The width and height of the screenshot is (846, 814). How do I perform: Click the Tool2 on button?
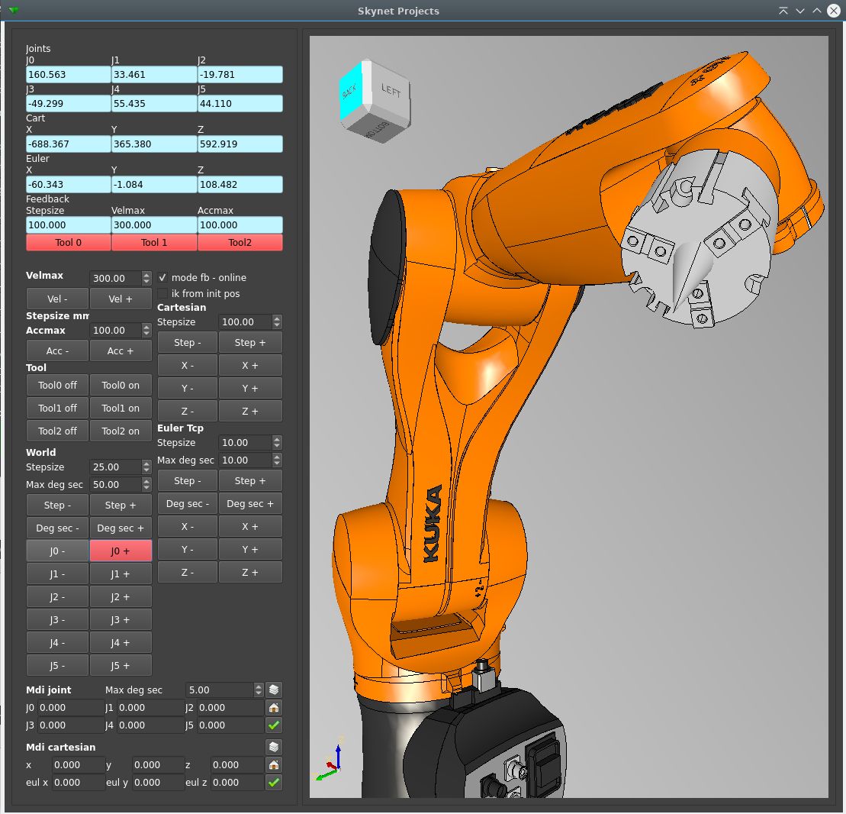(121, 431)
